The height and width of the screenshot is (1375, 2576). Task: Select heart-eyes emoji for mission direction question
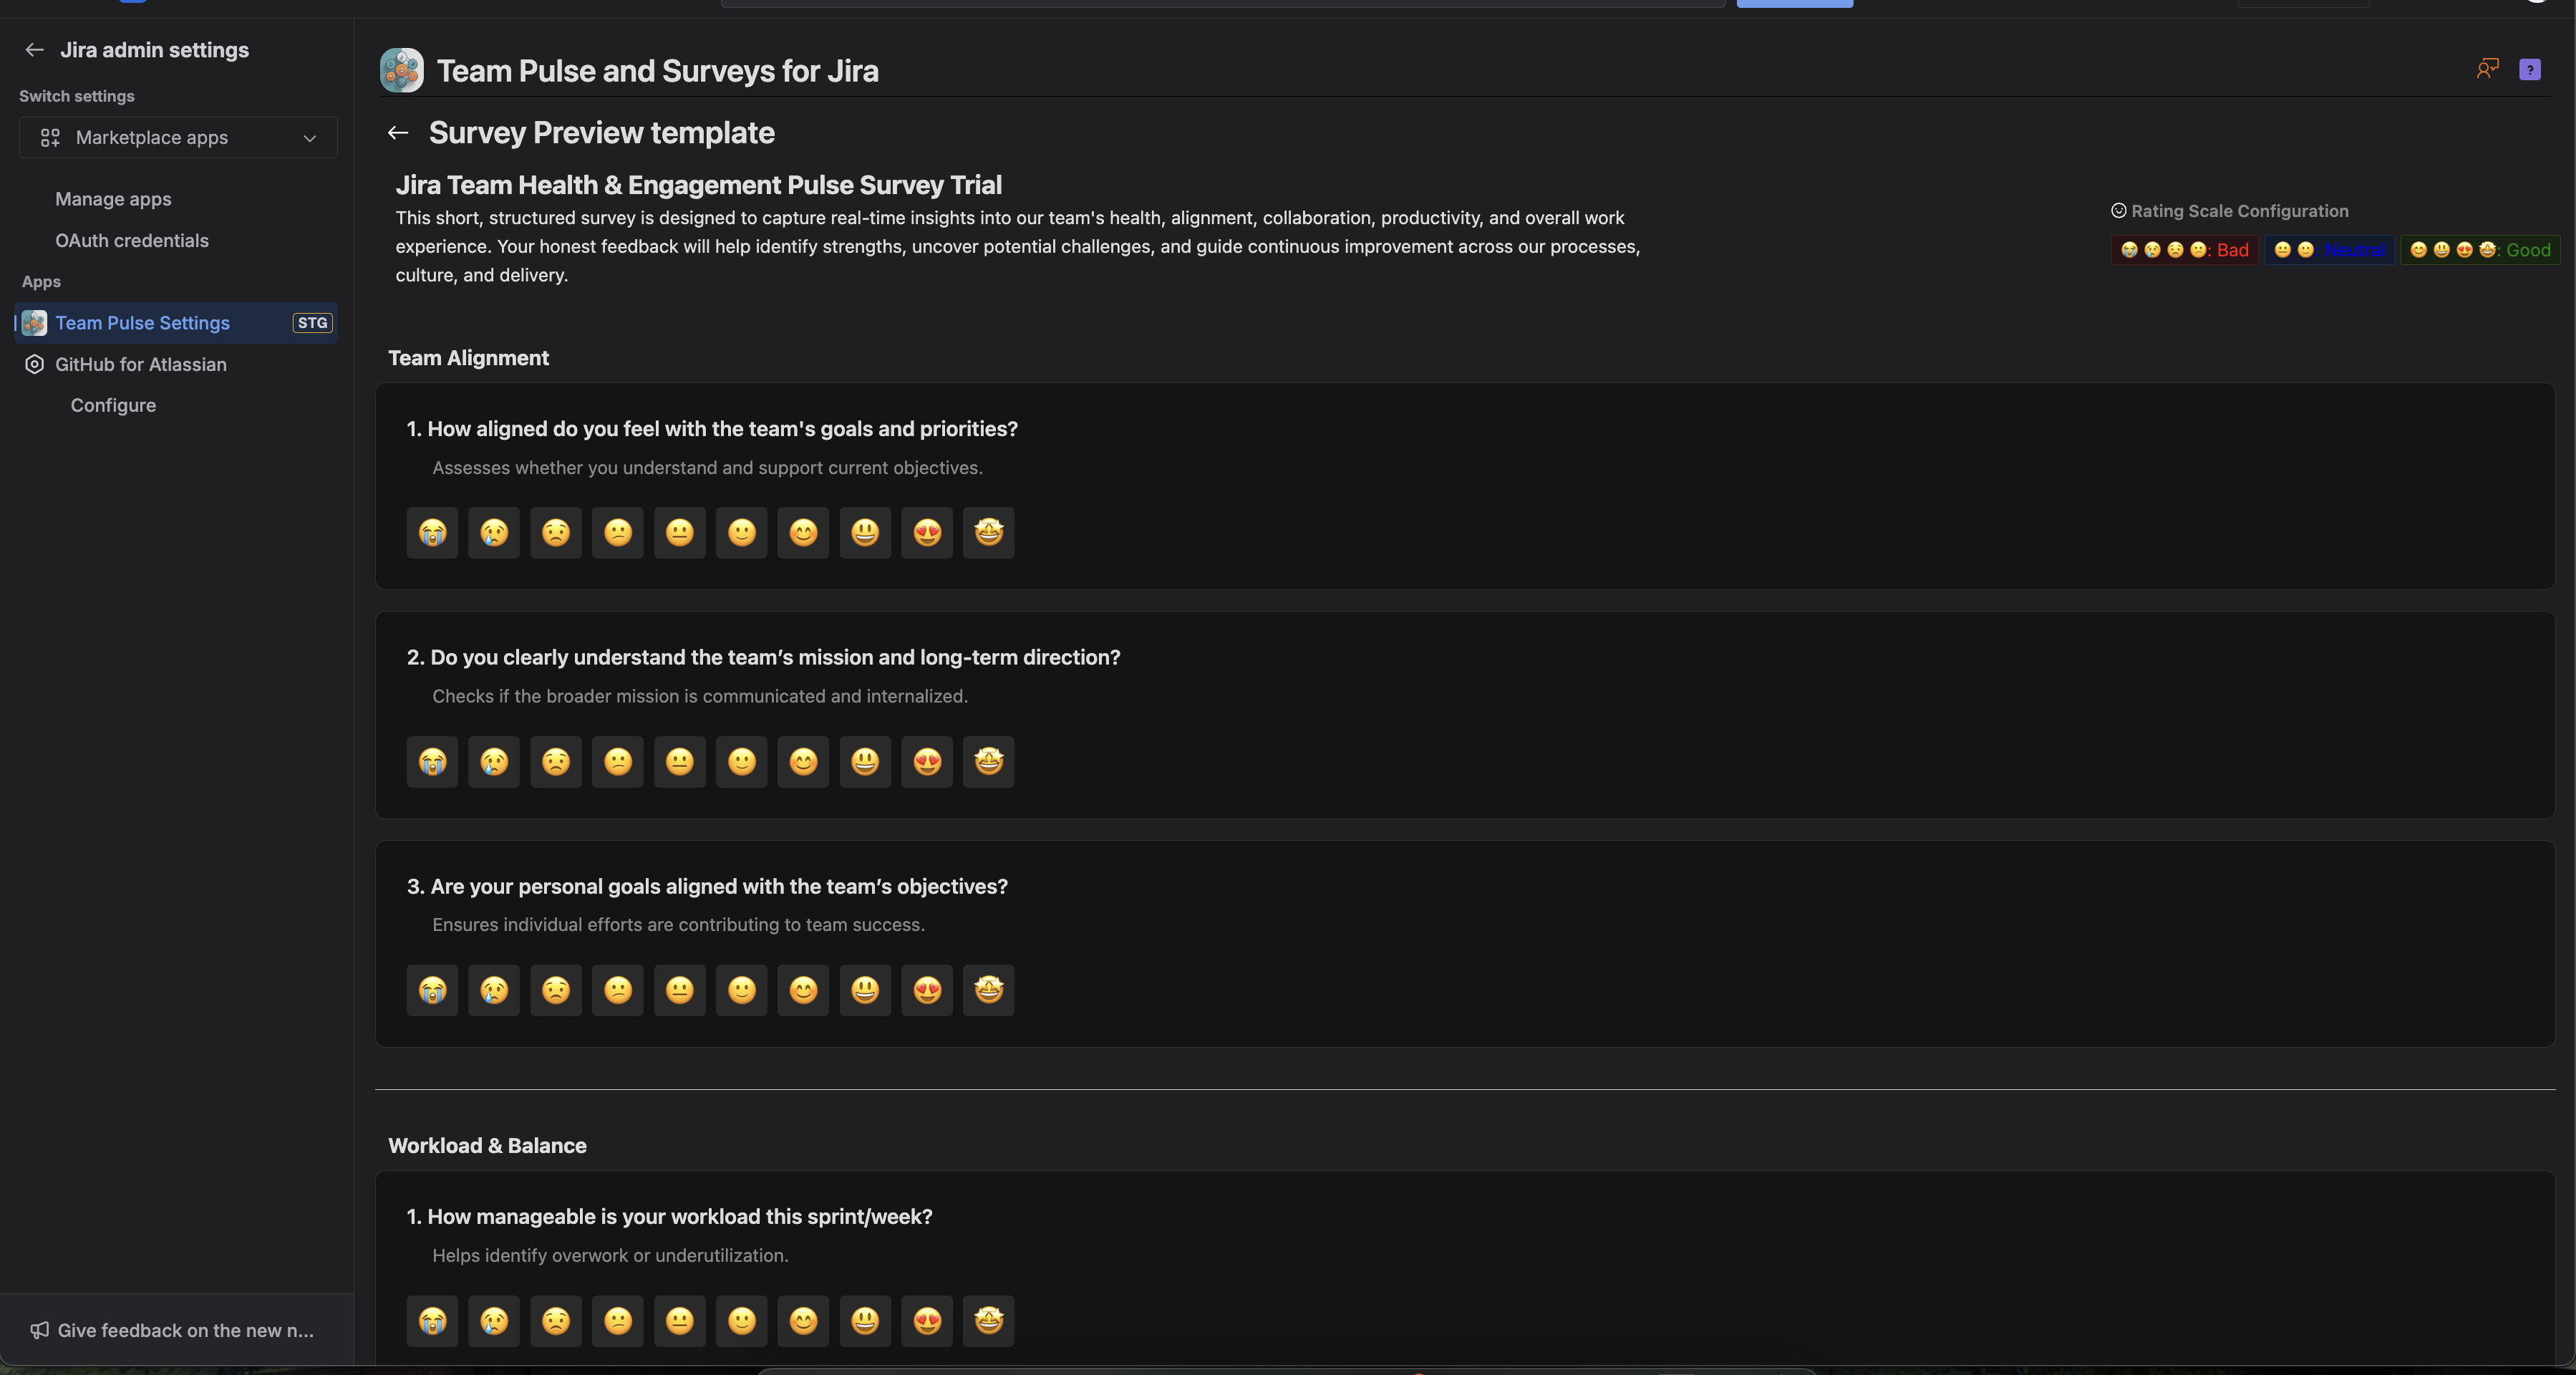[x=927, y=762]
